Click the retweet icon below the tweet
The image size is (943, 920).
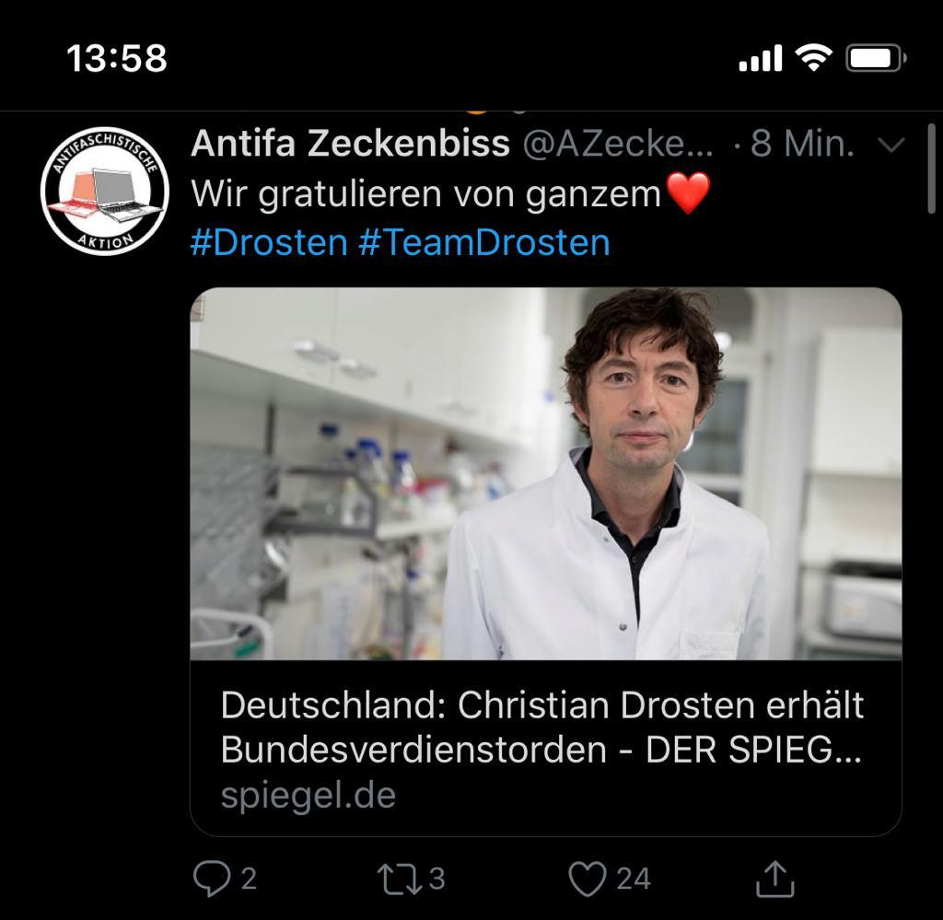point(398,879)
